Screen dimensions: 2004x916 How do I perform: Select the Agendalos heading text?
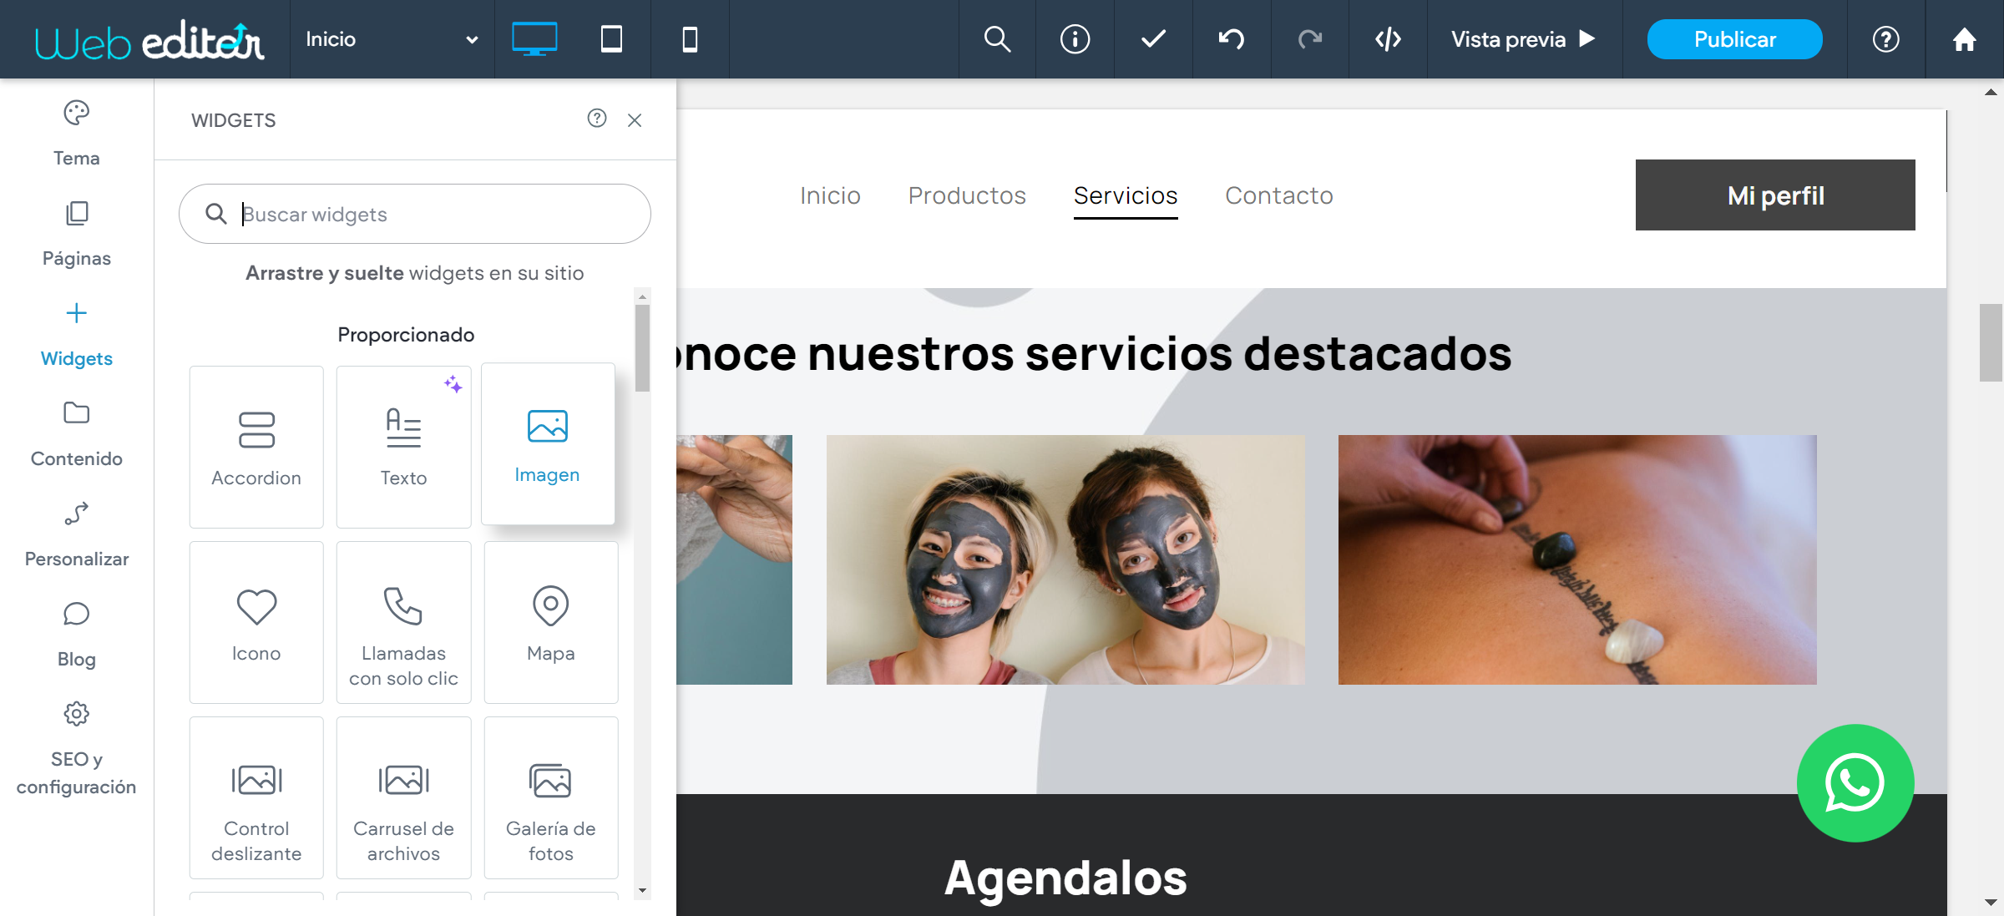pyautogui.click(x=1065, y=878)
